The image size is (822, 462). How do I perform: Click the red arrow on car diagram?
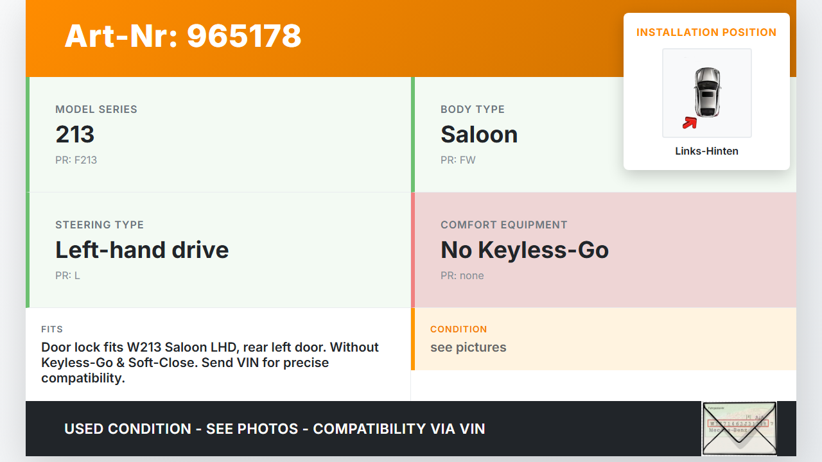(690, 122)
